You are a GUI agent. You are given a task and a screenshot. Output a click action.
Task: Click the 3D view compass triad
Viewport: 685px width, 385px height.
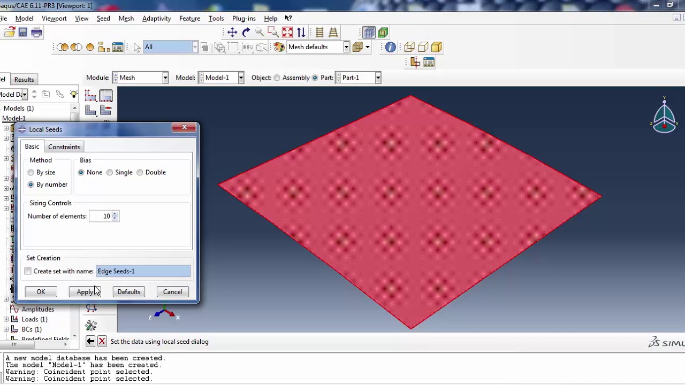tap(664, 115)
